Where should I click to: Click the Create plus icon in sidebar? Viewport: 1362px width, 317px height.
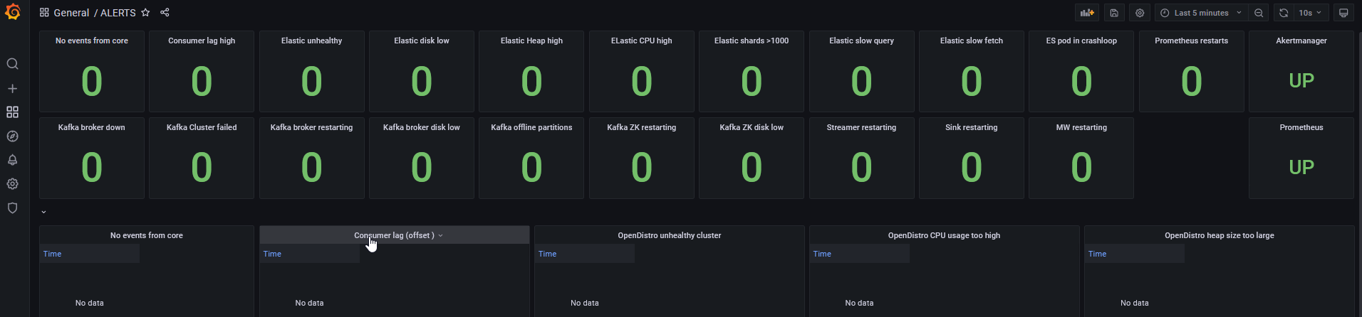[12, 89]
